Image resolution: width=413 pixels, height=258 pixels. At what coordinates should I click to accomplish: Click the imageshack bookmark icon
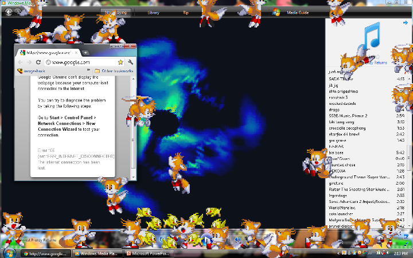point(20,71)
